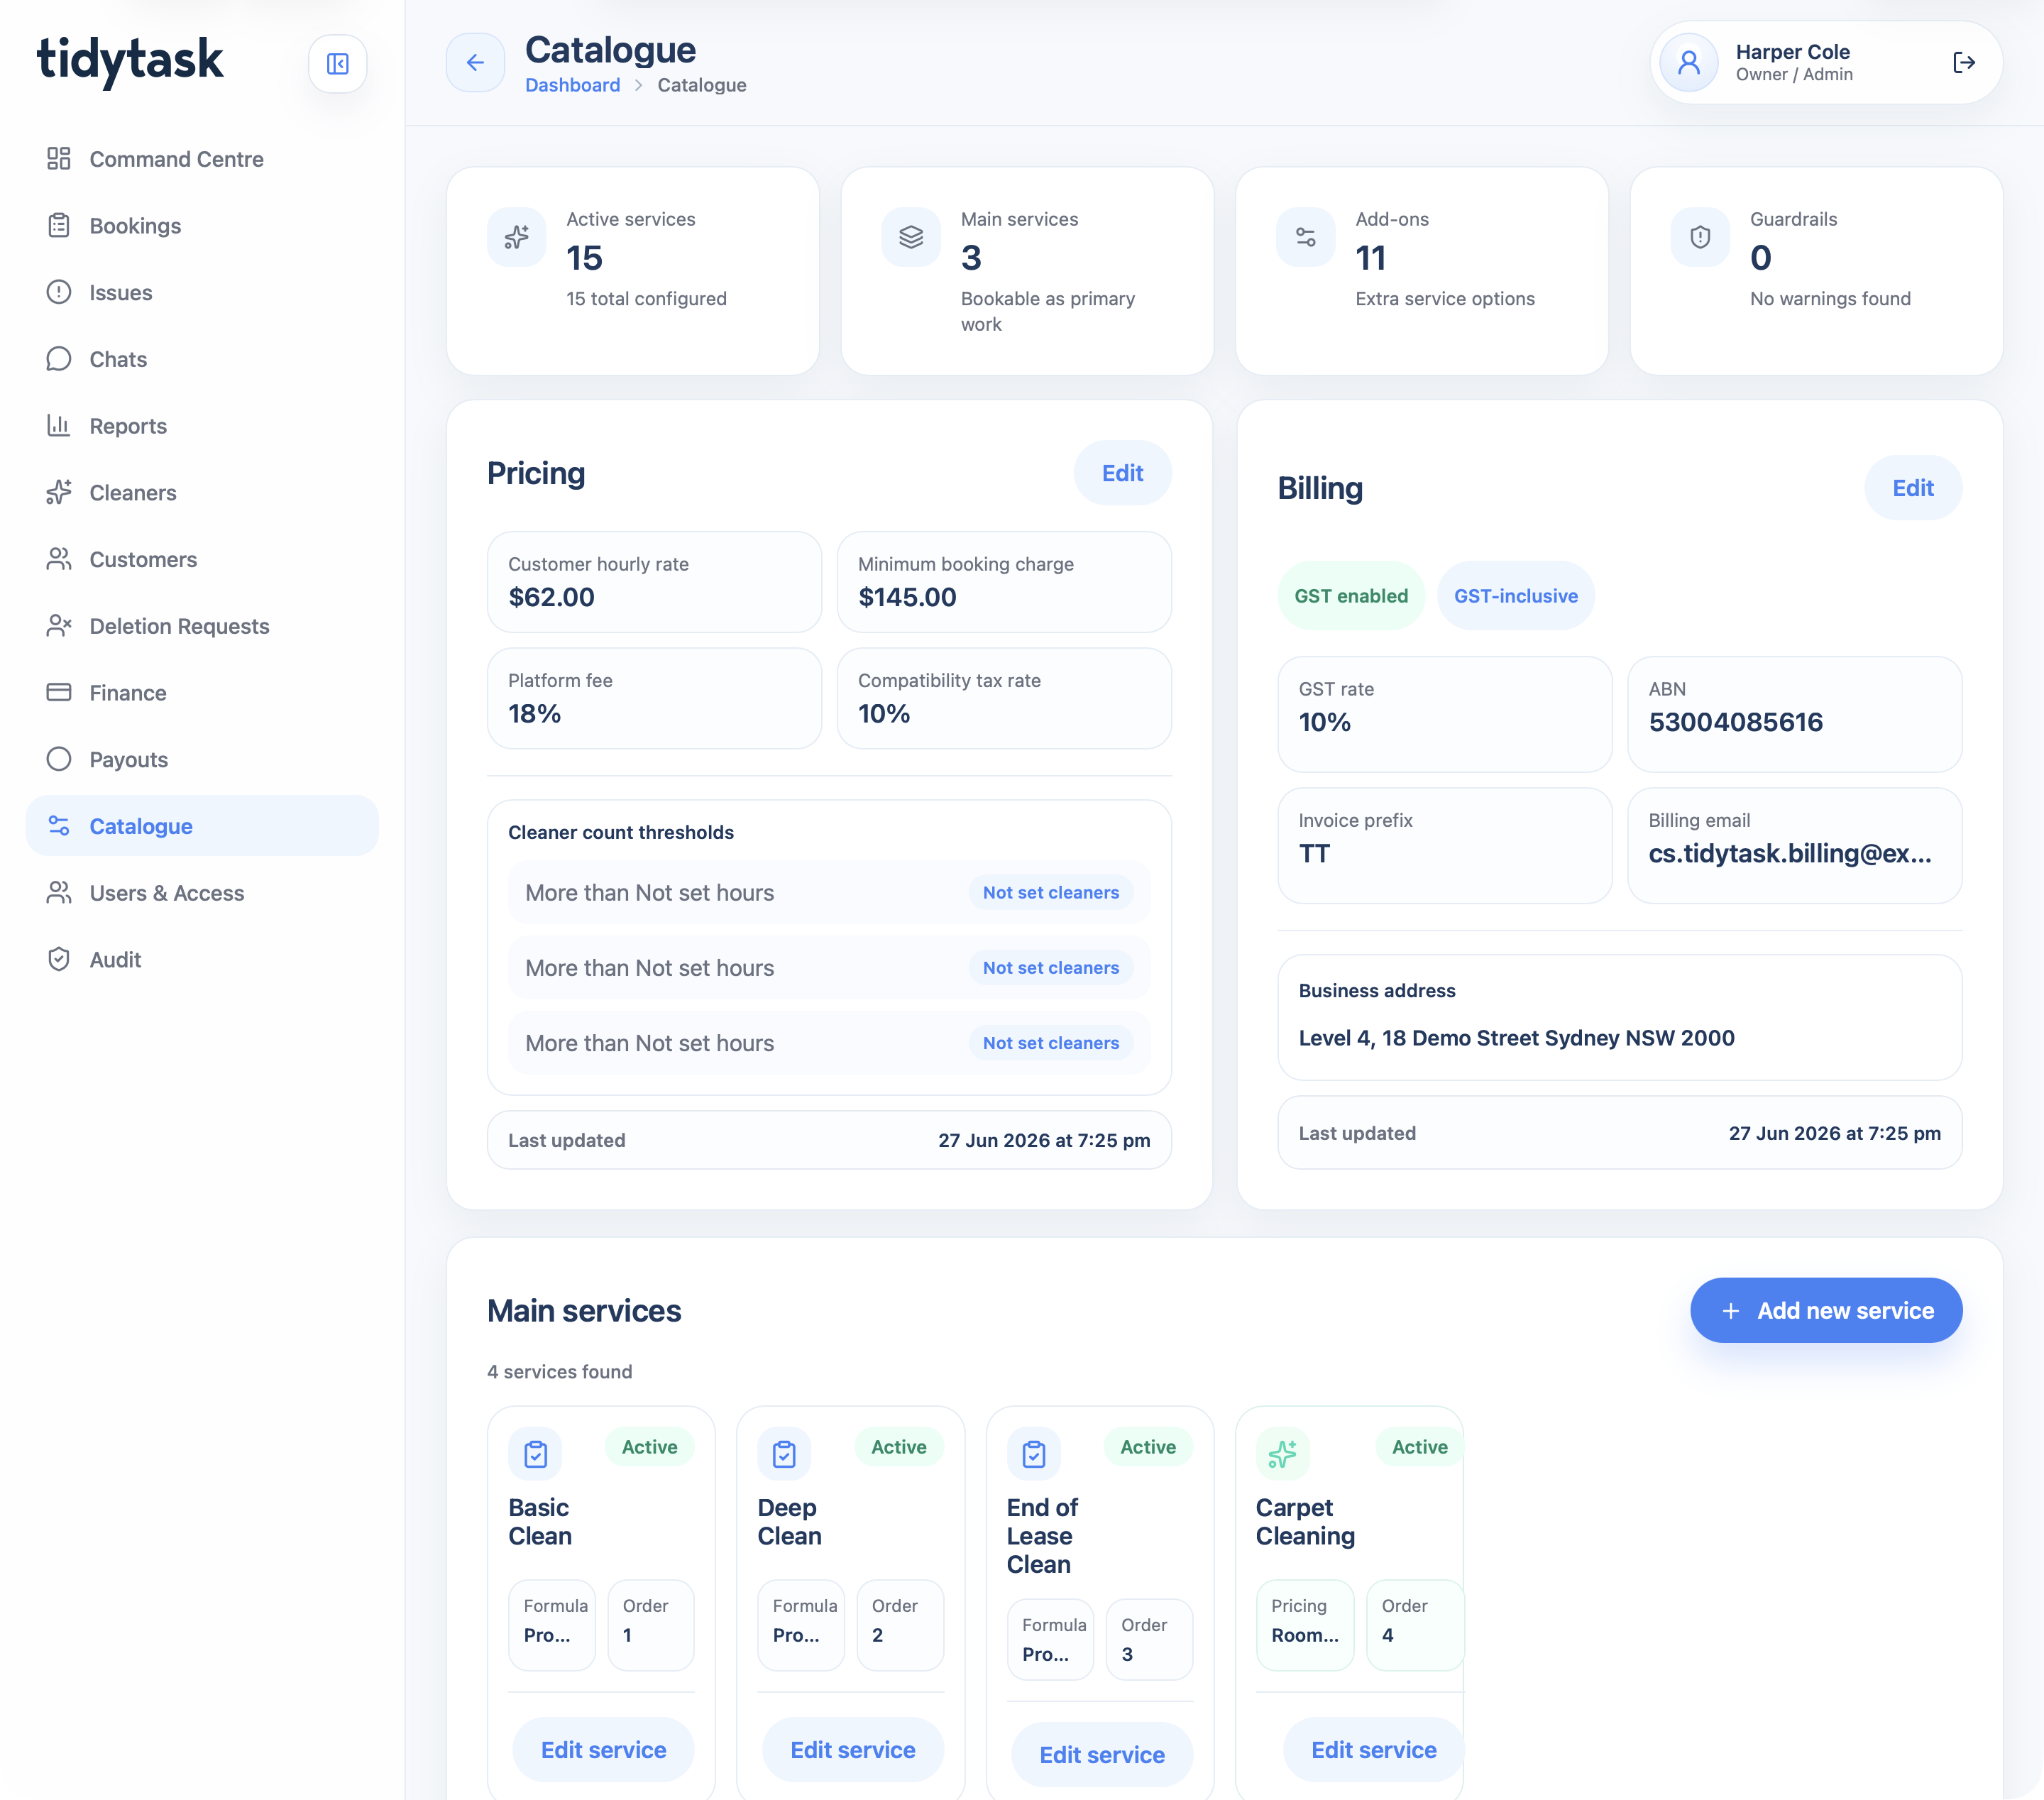Click the logout icon beside Harper Cole
The image size is (2044, 1800).
(x=1963, y=63)
